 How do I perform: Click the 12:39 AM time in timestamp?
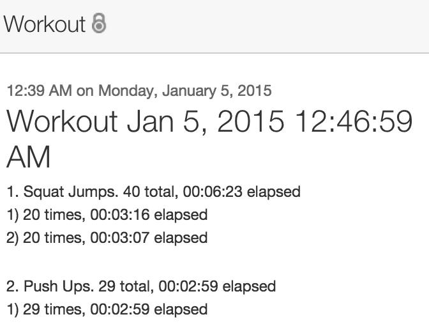pos(39,91)
